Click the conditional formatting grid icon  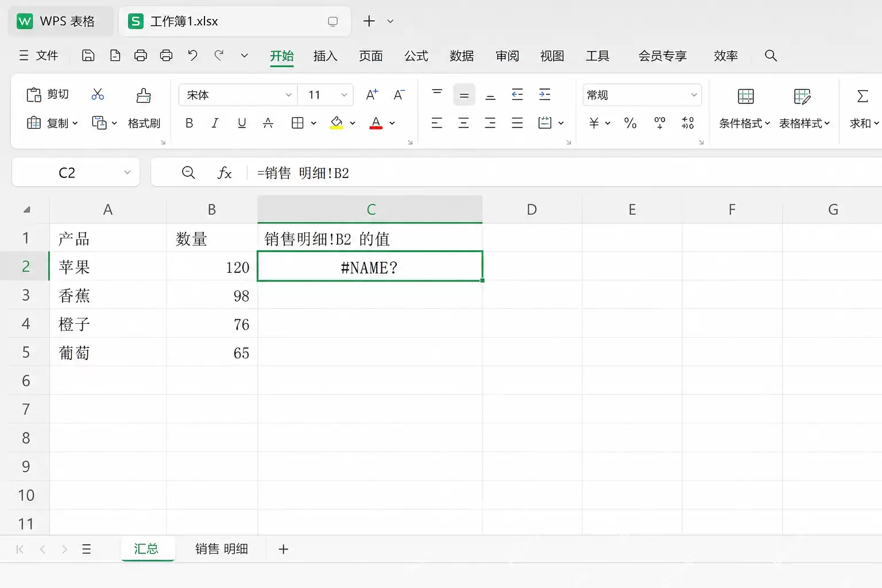pos(746,96)
